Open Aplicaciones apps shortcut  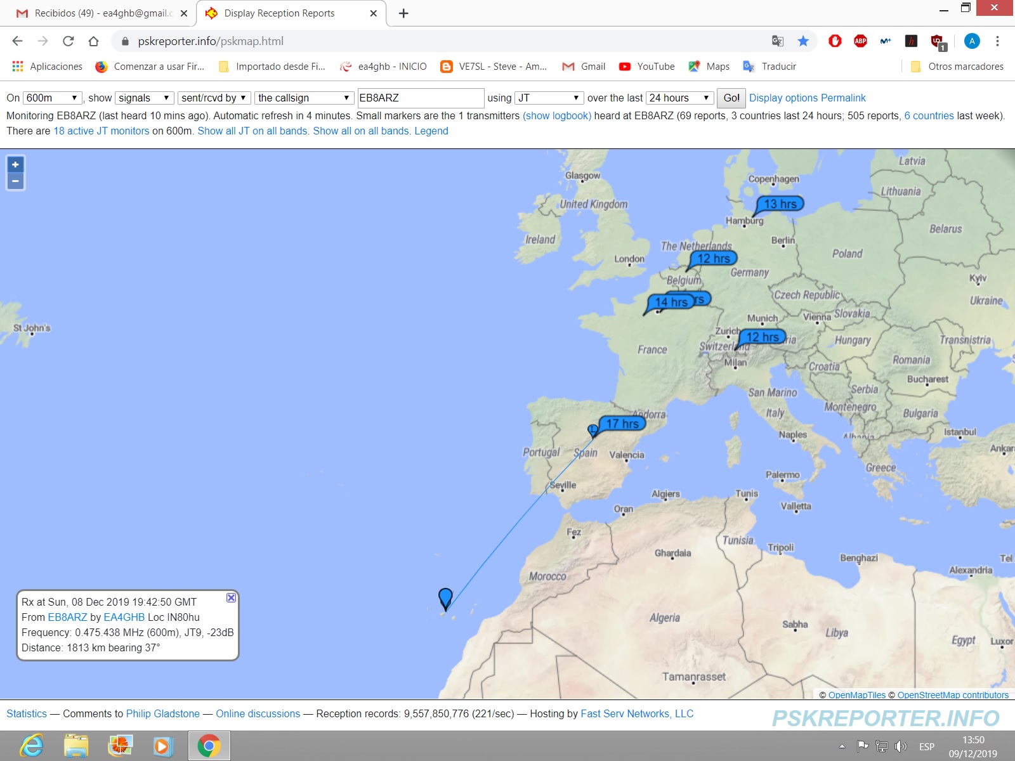47,67
